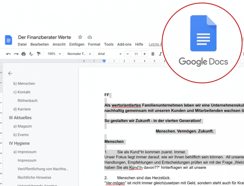
Task: Open the Format menu
Action: click(x=94, y=45)
